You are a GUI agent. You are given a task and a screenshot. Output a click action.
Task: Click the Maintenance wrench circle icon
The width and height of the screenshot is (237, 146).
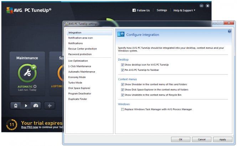(27, 73)
